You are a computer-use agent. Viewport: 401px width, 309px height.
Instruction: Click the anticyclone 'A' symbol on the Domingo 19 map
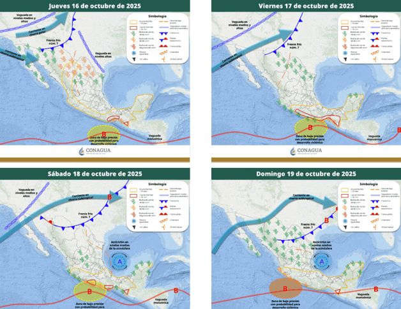point(321,260)
